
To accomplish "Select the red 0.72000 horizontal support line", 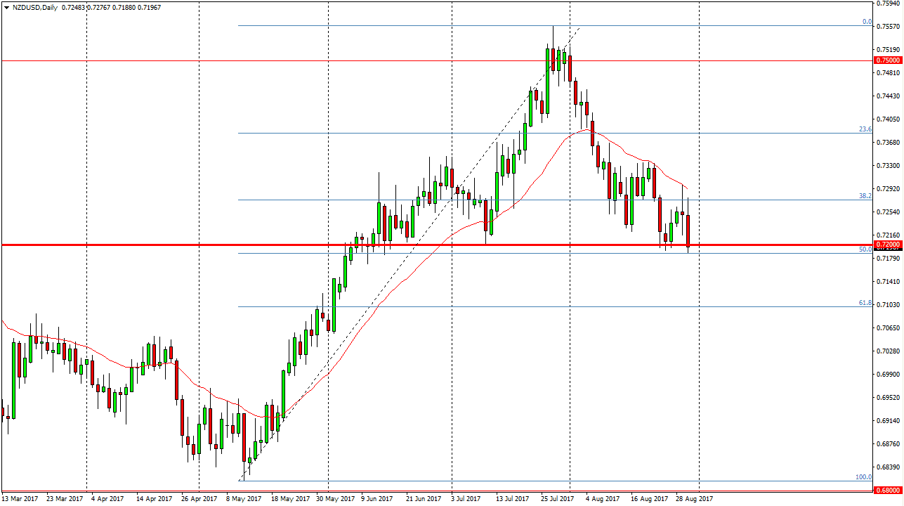I will pyautogui.click(x=281, y=244).
